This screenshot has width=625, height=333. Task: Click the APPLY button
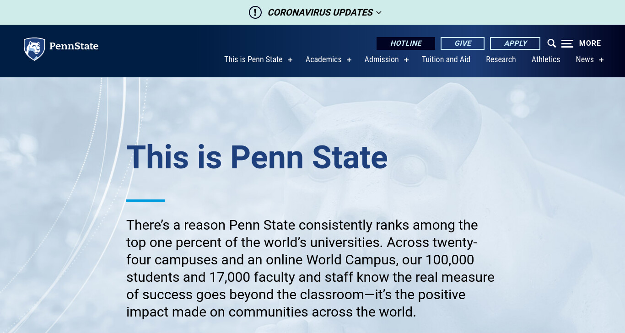515,43
